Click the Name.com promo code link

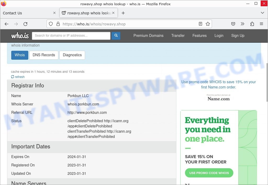(x=219, y=84)
